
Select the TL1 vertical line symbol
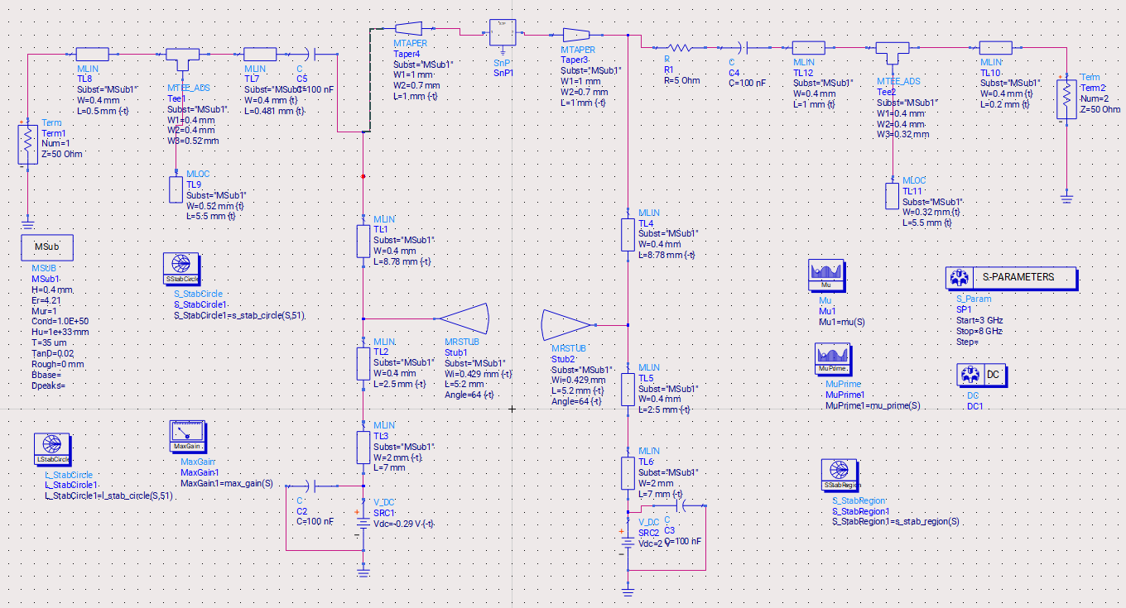[363, 242]
